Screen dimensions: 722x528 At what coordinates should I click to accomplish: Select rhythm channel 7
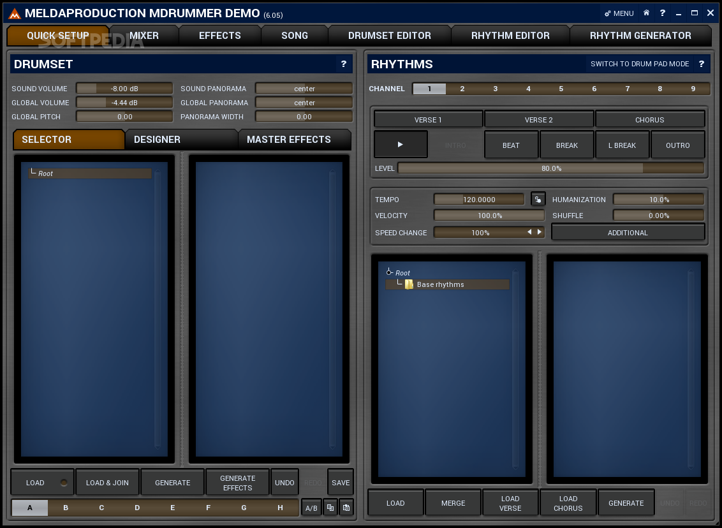click(627, 89)
